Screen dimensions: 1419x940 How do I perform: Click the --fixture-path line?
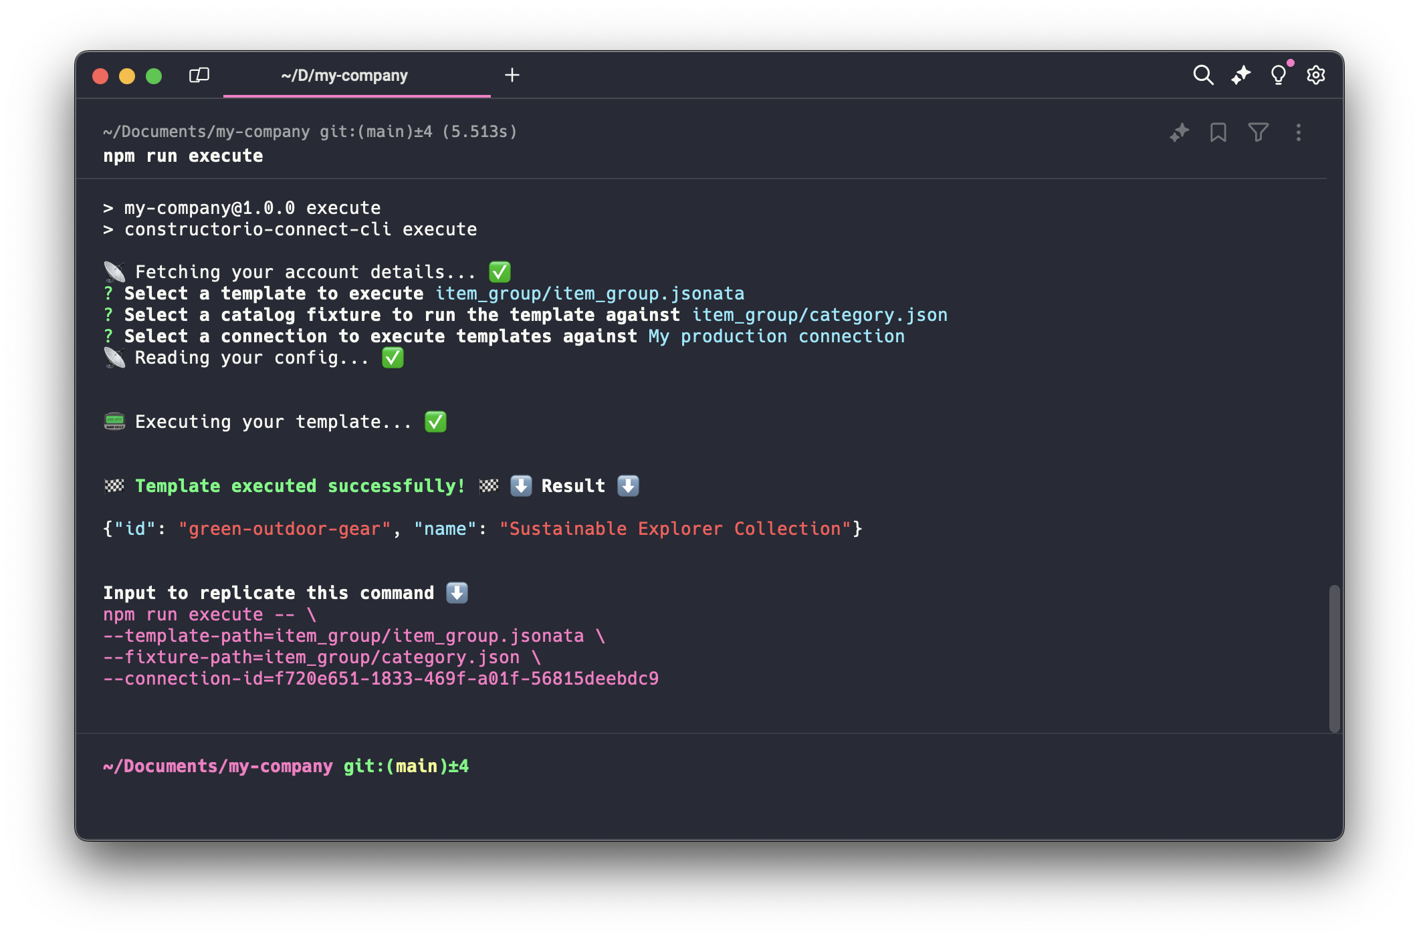point(322,657)
